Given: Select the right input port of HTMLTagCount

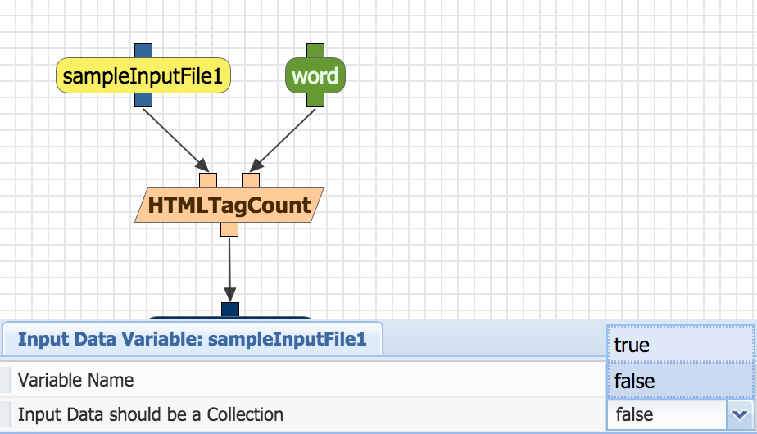Looking at the screenshot, I should [x=251, y=180].
